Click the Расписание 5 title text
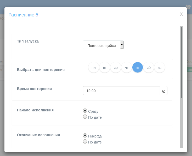Image resolution: width=192 pixels, height=156 pixels. [x=23, y=15]
